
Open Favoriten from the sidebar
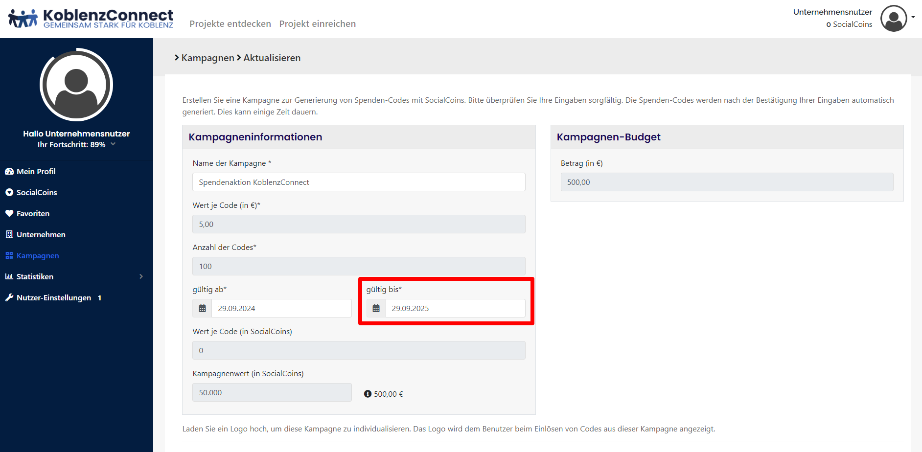tap(33, 214)
